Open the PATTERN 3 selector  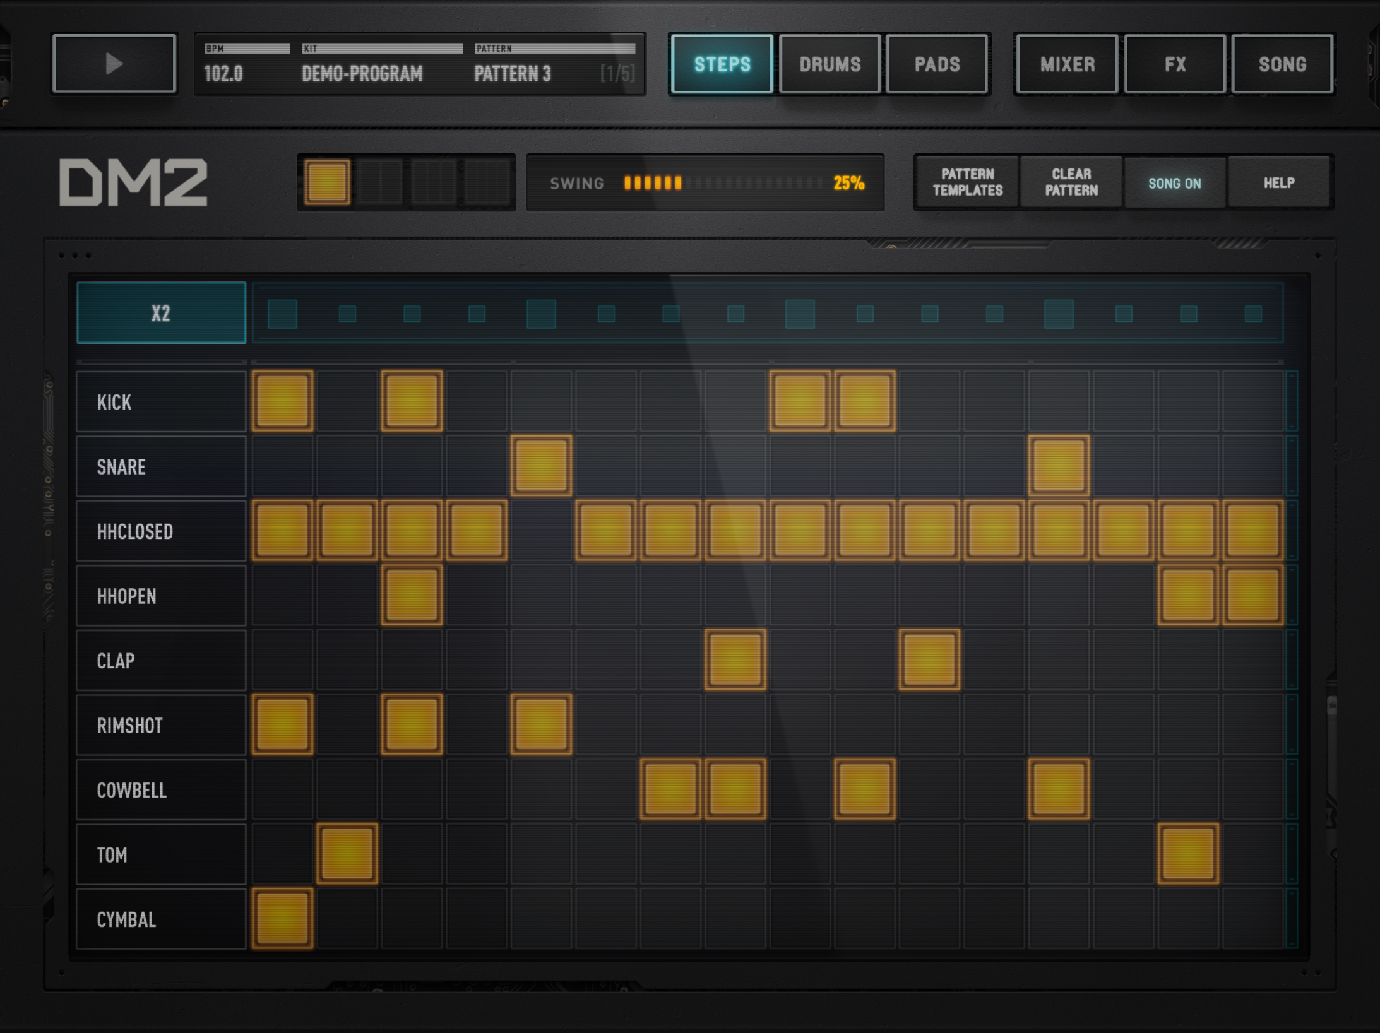[513, 74]
